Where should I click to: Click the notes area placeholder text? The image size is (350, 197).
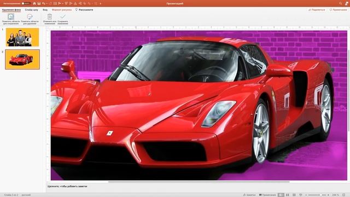(x=67, y=186)
